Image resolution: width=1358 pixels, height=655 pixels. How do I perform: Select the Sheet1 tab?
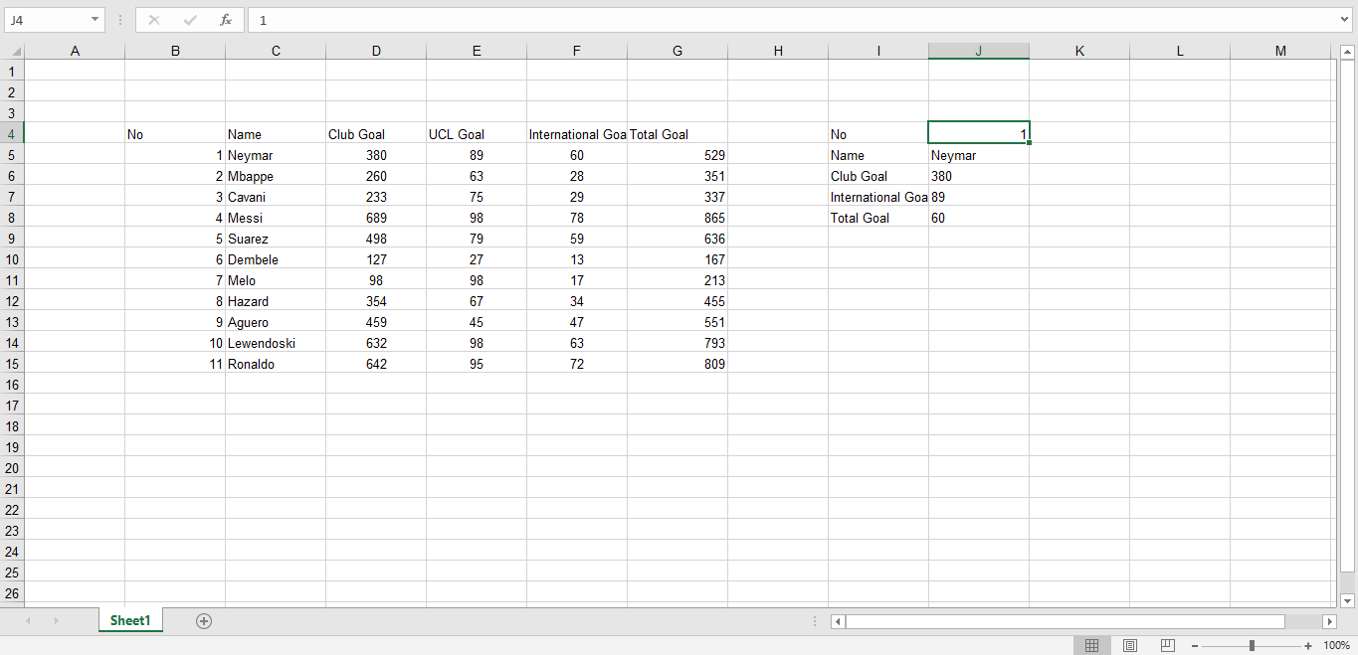[x=129, y=620]
